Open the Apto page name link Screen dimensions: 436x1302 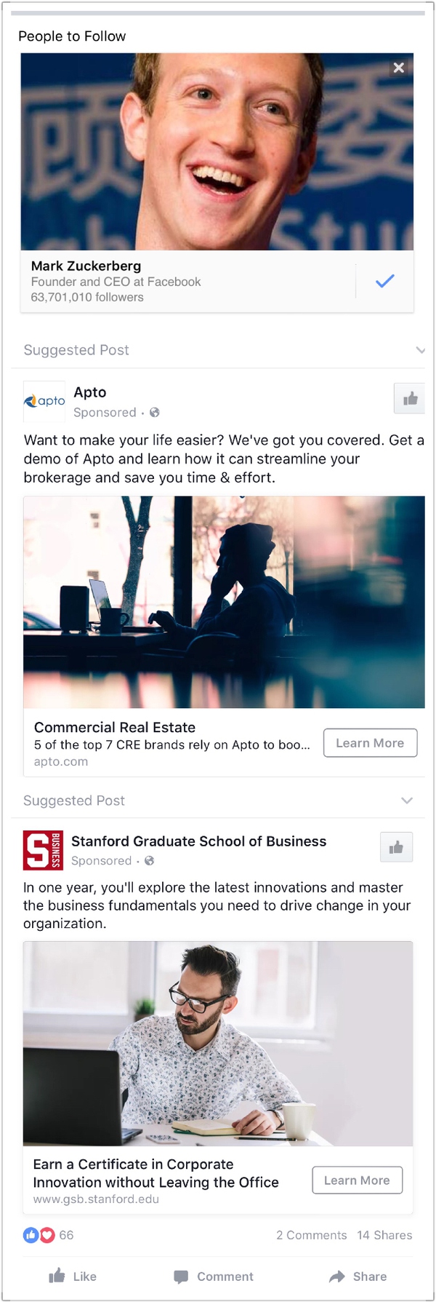90,392
